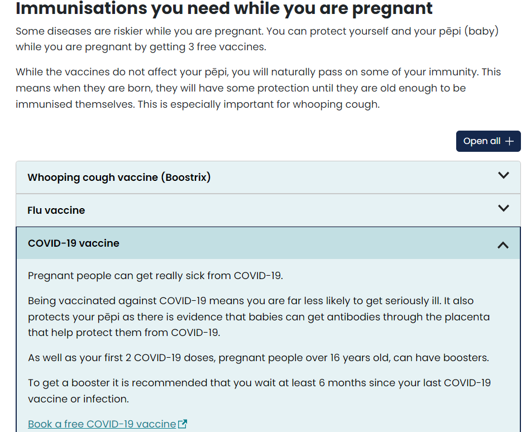The height and width of the screenshot is (432, 531).
Task: Click the external link icon after booking link
Action: pos(183,424)
